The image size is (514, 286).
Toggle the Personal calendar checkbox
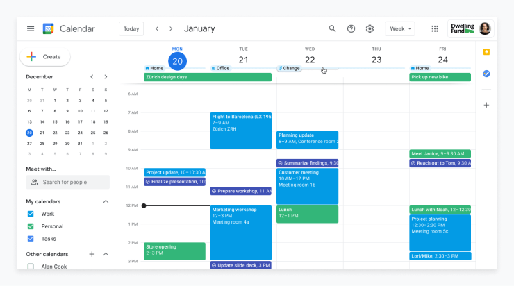(31, 226)
